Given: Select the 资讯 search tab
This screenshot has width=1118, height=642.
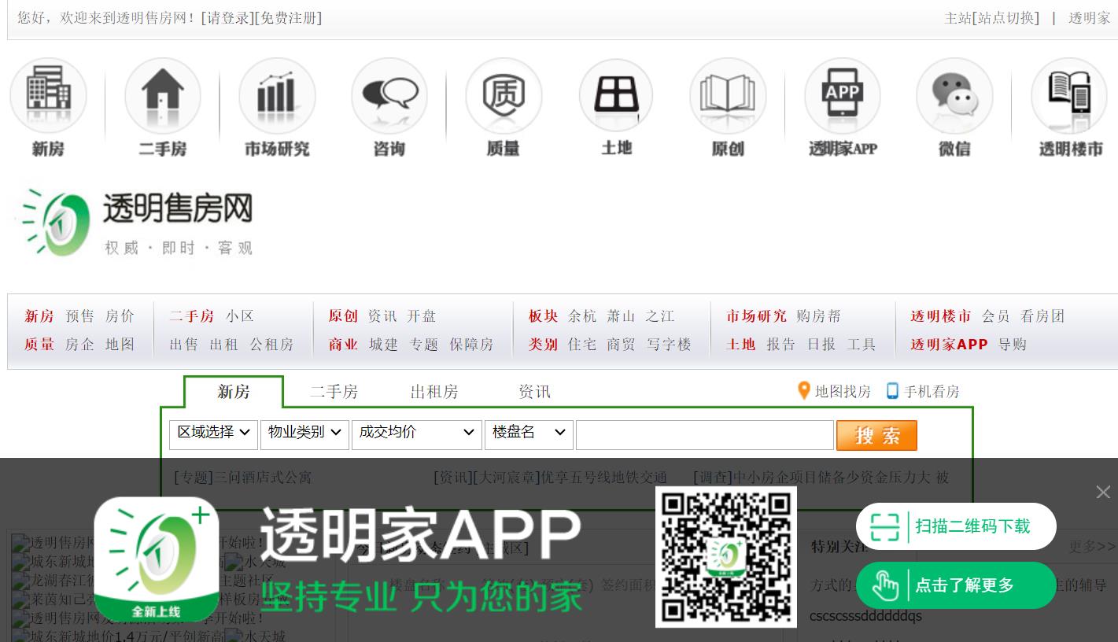Looking at the screenshot, I should [534, 392].
